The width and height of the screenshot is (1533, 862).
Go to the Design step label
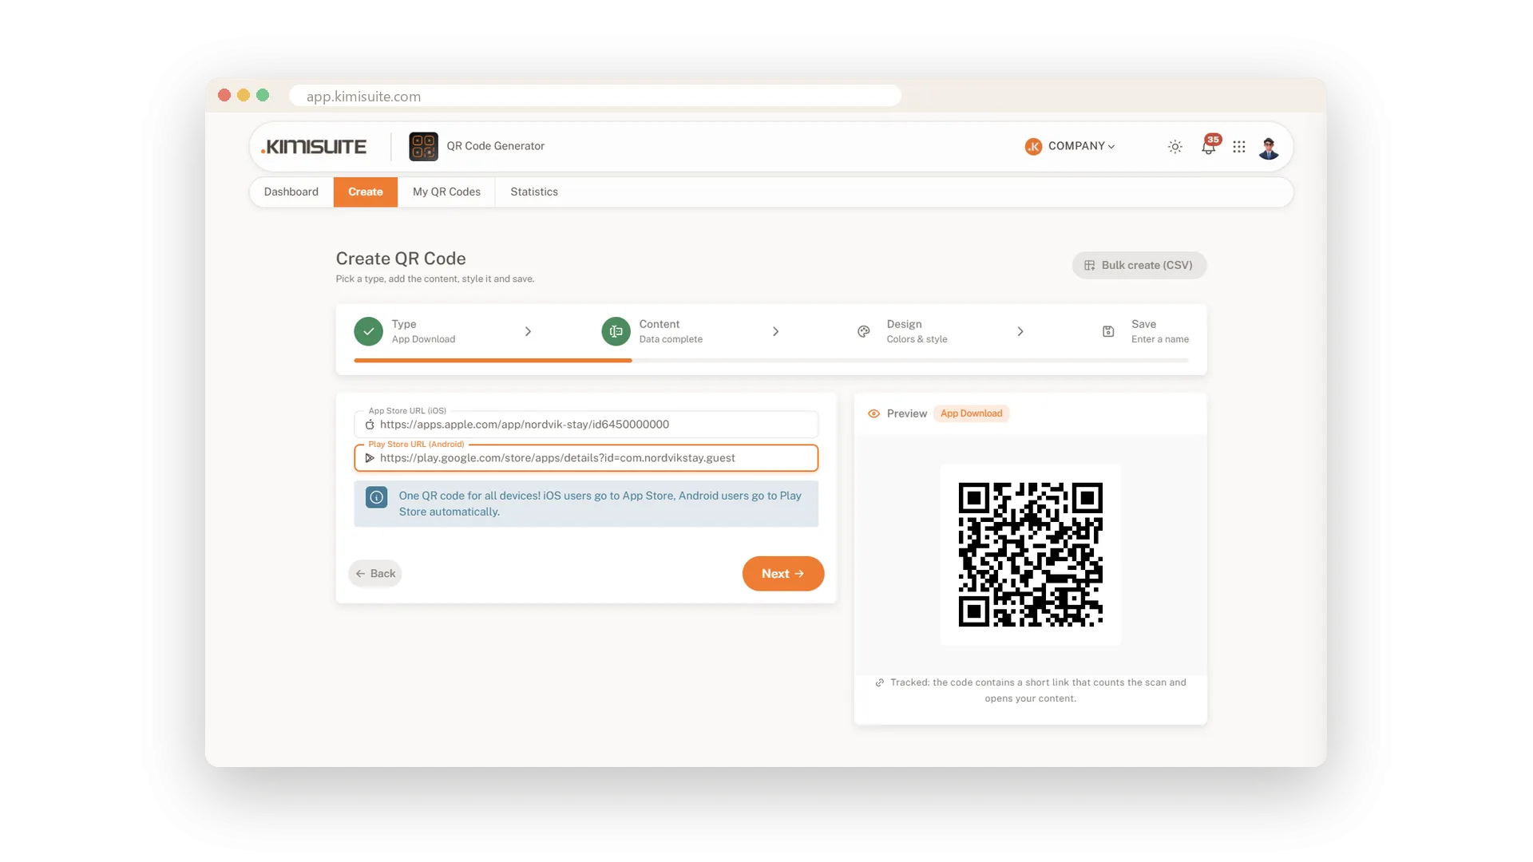pos(904,324)
